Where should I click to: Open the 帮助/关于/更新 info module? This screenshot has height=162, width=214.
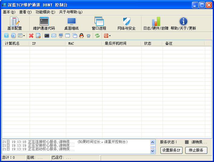pyautogui.click(x=183, y=24)
